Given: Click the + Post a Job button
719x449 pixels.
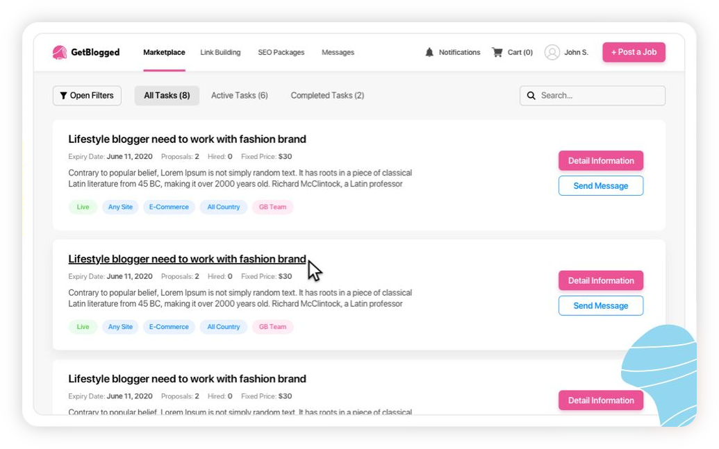Looking at the screenshot, I should click(x=634, y=52).
